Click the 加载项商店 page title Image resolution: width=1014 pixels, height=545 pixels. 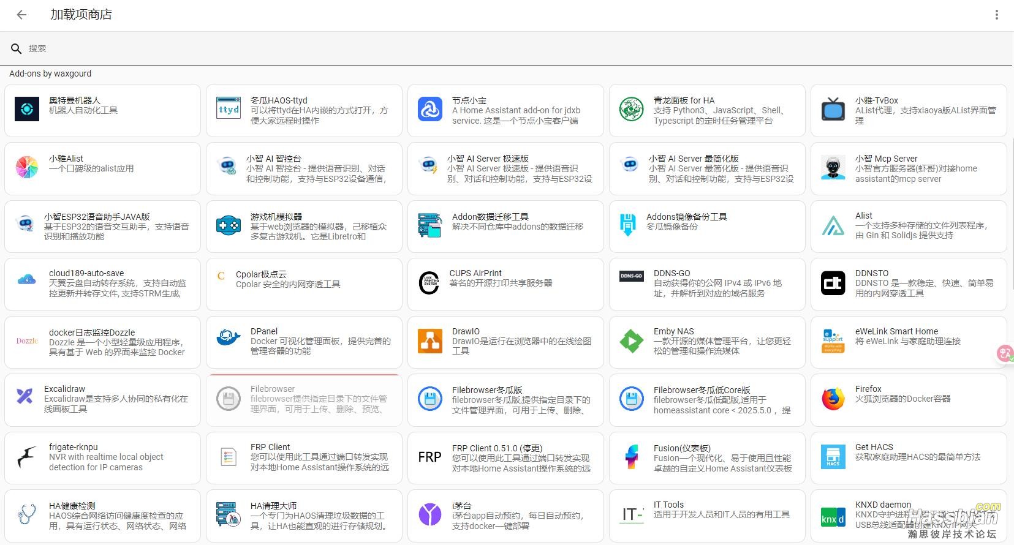click(x=81, y=15)
